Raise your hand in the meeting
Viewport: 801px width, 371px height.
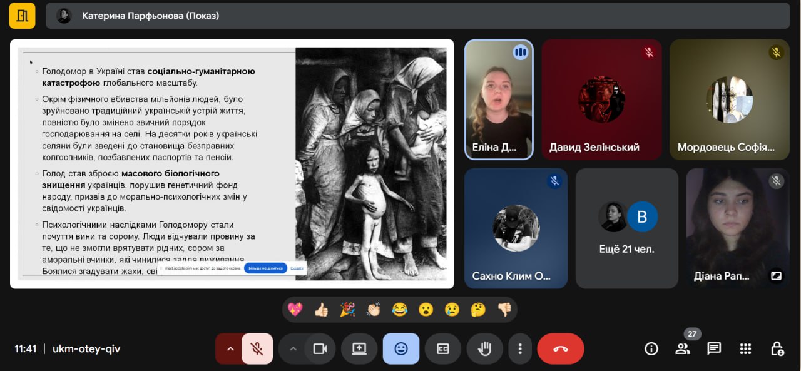coord(485,349)
